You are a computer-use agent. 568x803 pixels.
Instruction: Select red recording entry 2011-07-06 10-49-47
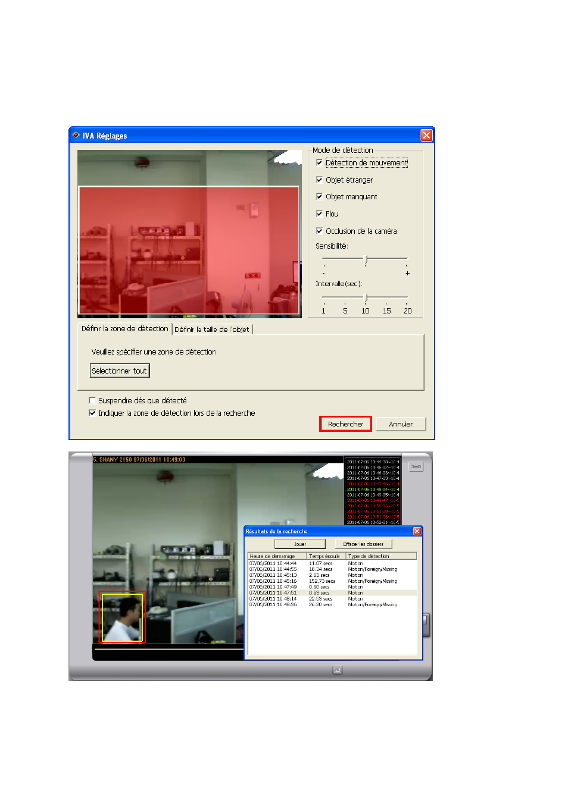pyautogui.click(x=373, y=500)
